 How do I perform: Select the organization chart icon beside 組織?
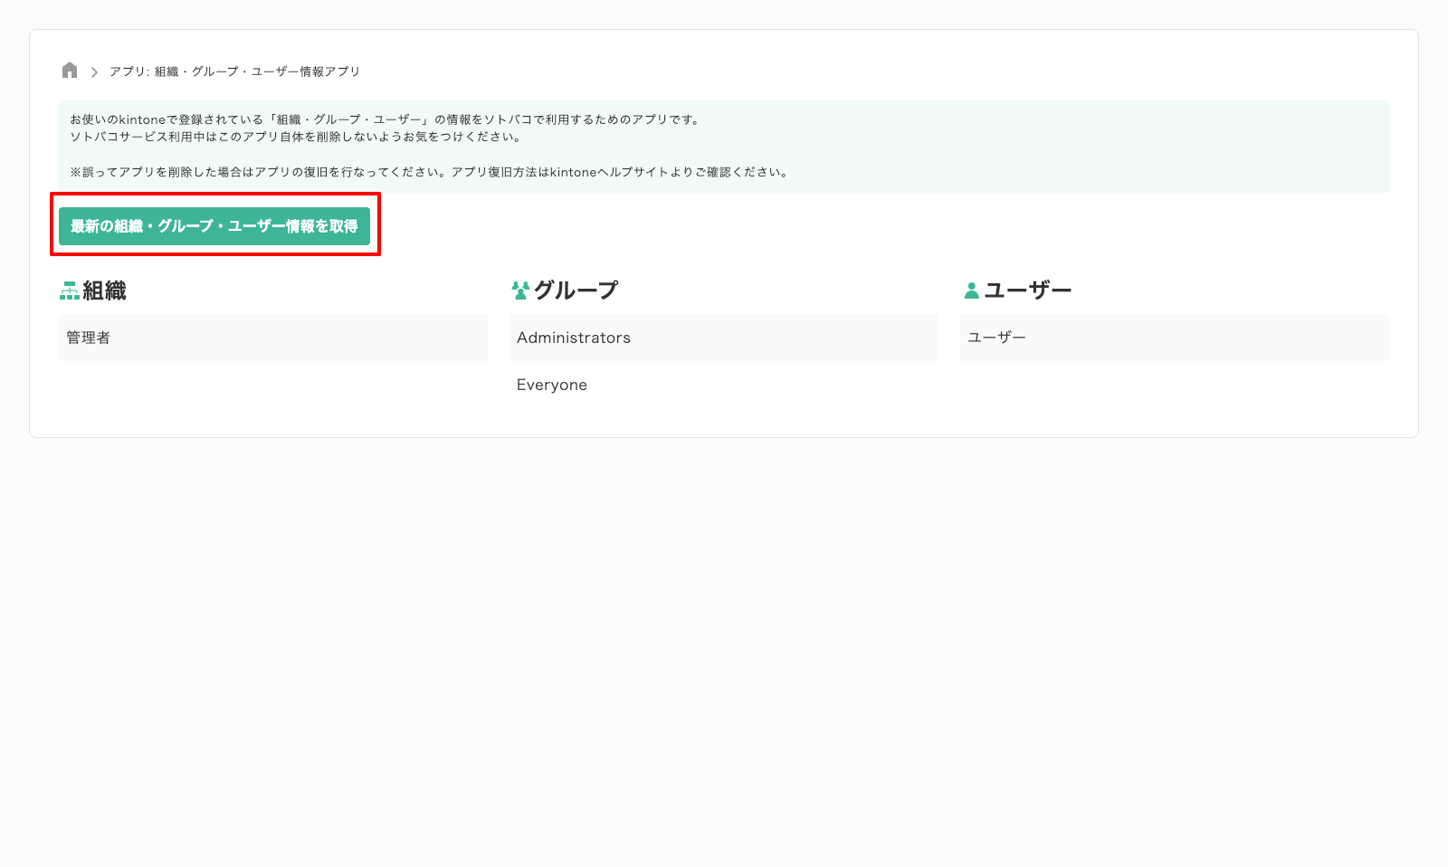click(x=66, y=291)
